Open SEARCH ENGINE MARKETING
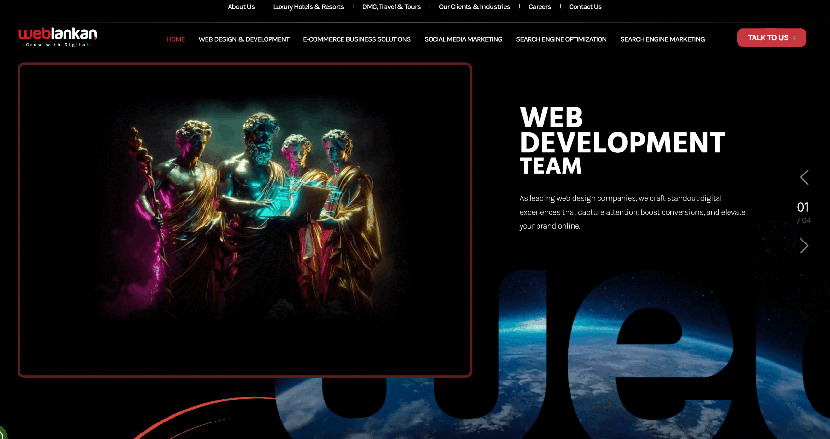 tap(662, 39)
